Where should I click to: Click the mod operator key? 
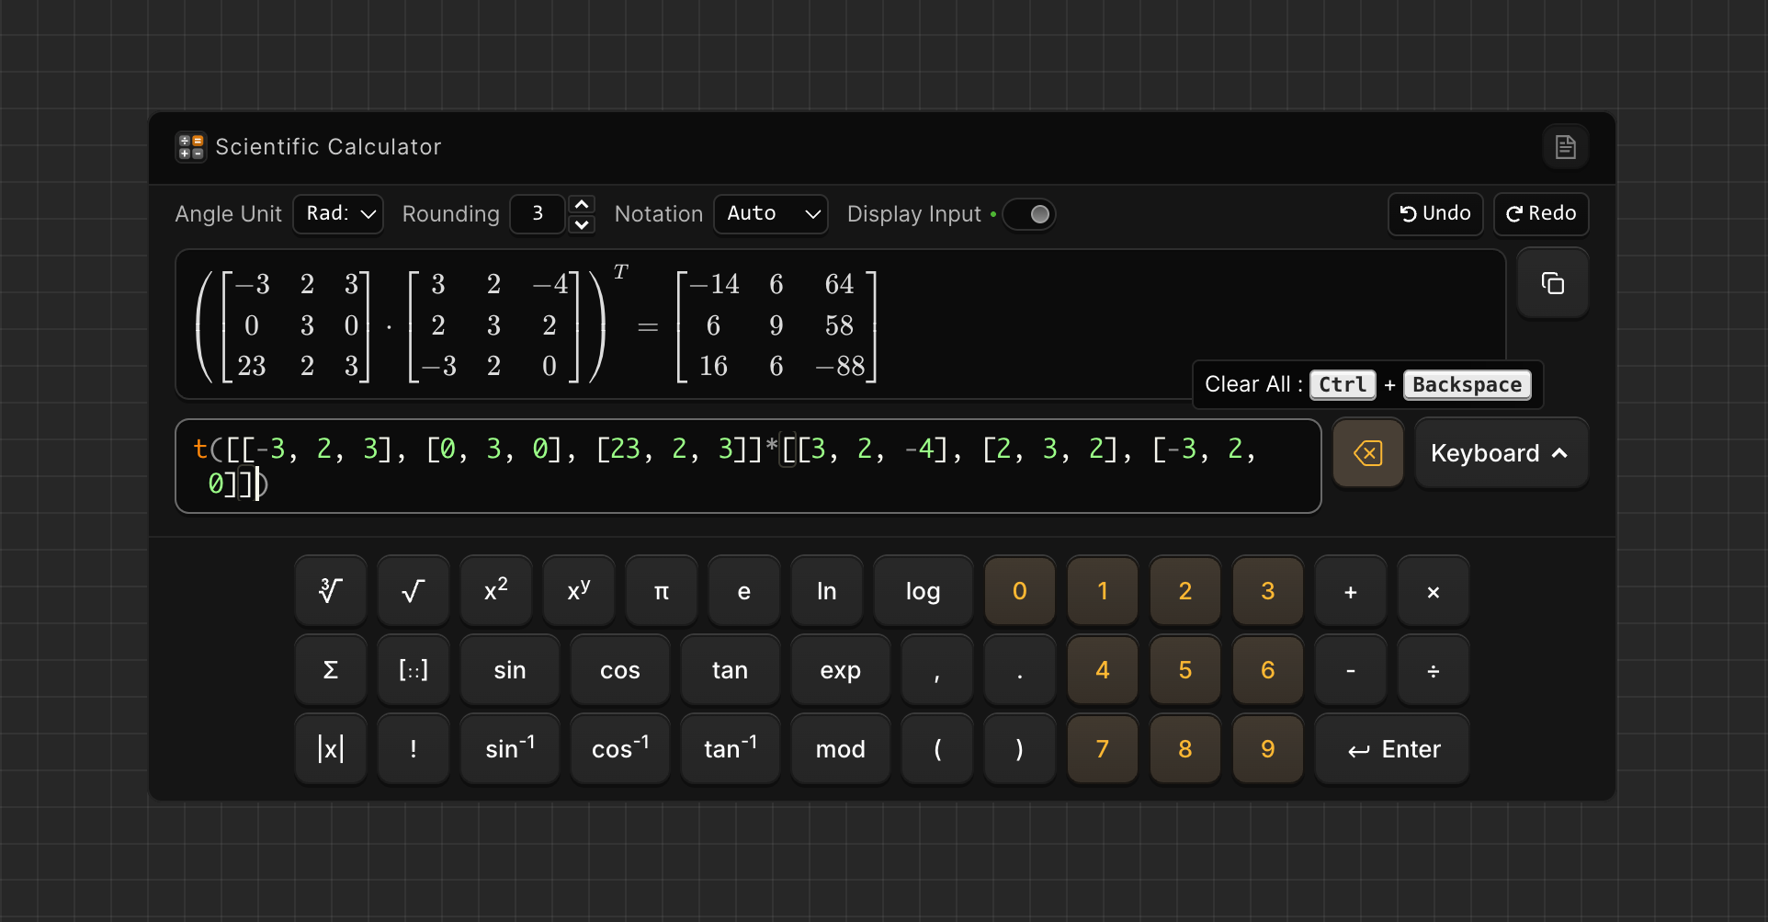[840, 748]
